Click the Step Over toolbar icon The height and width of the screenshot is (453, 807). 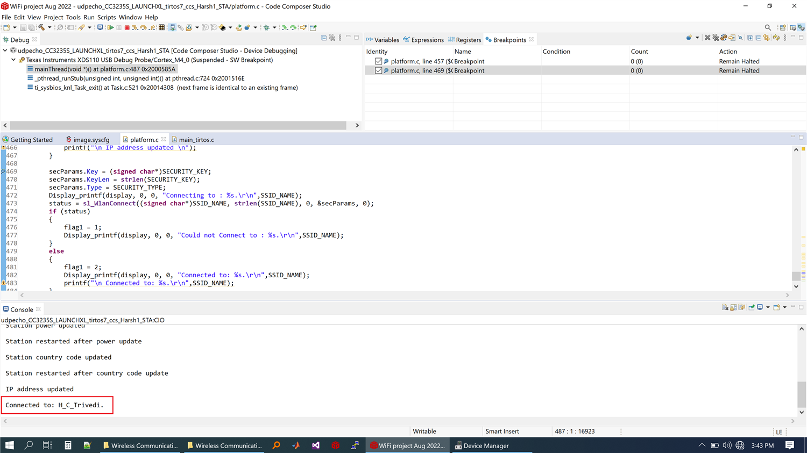click(144, 27)
